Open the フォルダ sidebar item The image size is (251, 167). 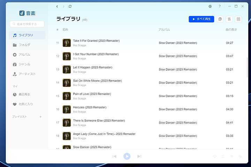[x=24, y=45]
